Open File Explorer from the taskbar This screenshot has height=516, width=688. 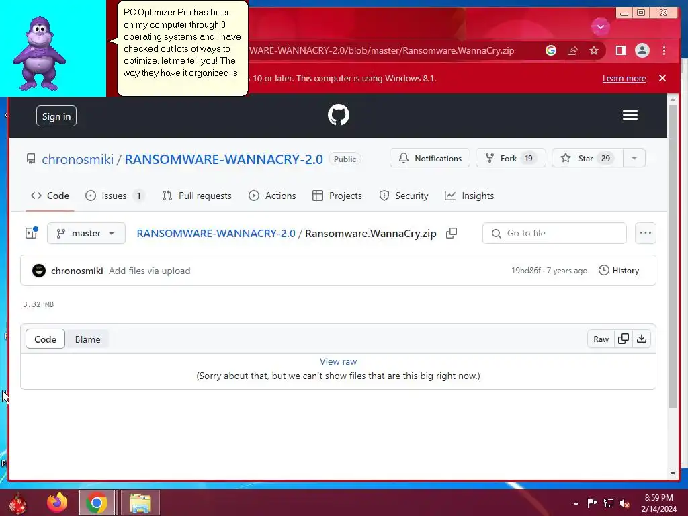pyautogui.click(x=140, y=503)
